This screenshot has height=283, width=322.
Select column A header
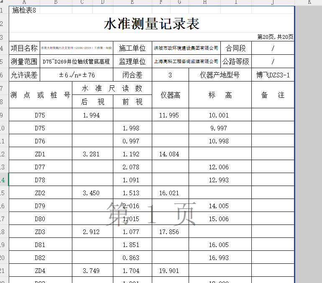pyautogui.click(x=24, y=3)
